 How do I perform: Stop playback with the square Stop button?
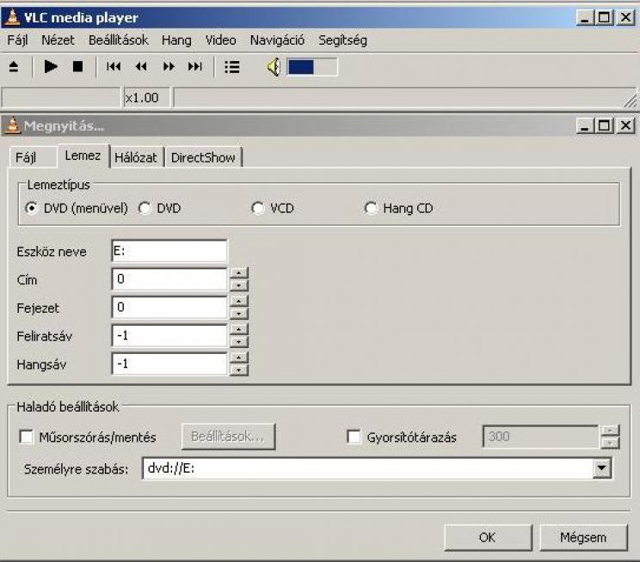(77, 66)
